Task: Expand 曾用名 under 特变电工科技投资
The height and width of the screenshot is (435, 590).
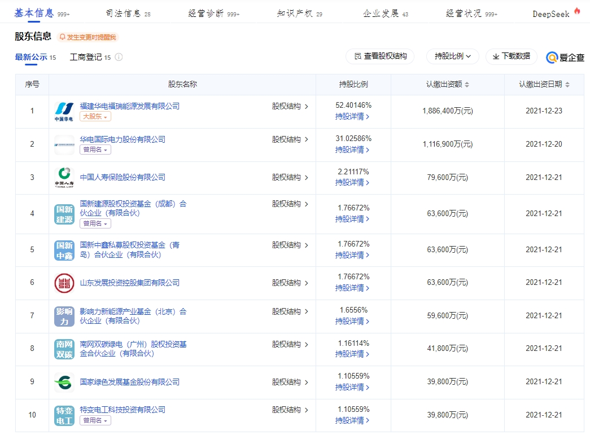Action: coord(95,420)
